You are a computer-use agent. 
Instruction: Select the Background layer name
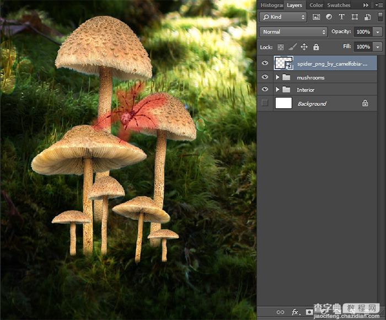click(x=312, y=104)
